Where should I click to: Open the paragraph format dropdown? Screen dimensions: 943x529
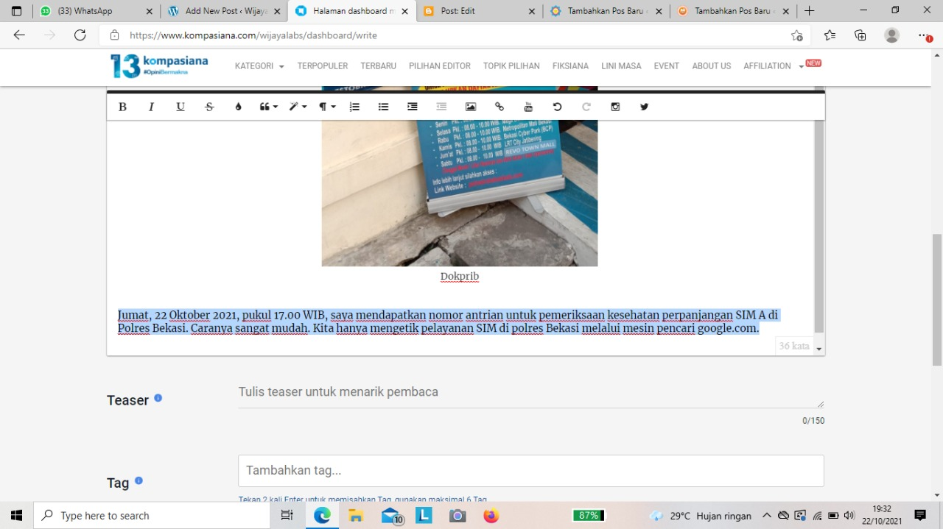(x=327, y=107)
